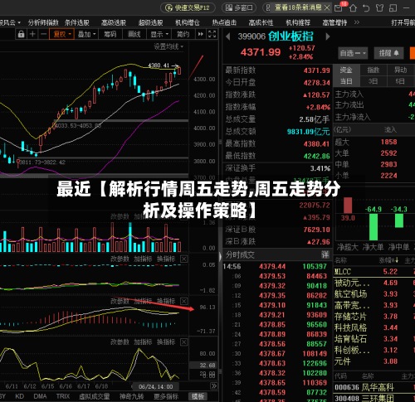Screen dimensions: 415x402
Task: Select sector row 航空机场
Action: tap(374, 294)
